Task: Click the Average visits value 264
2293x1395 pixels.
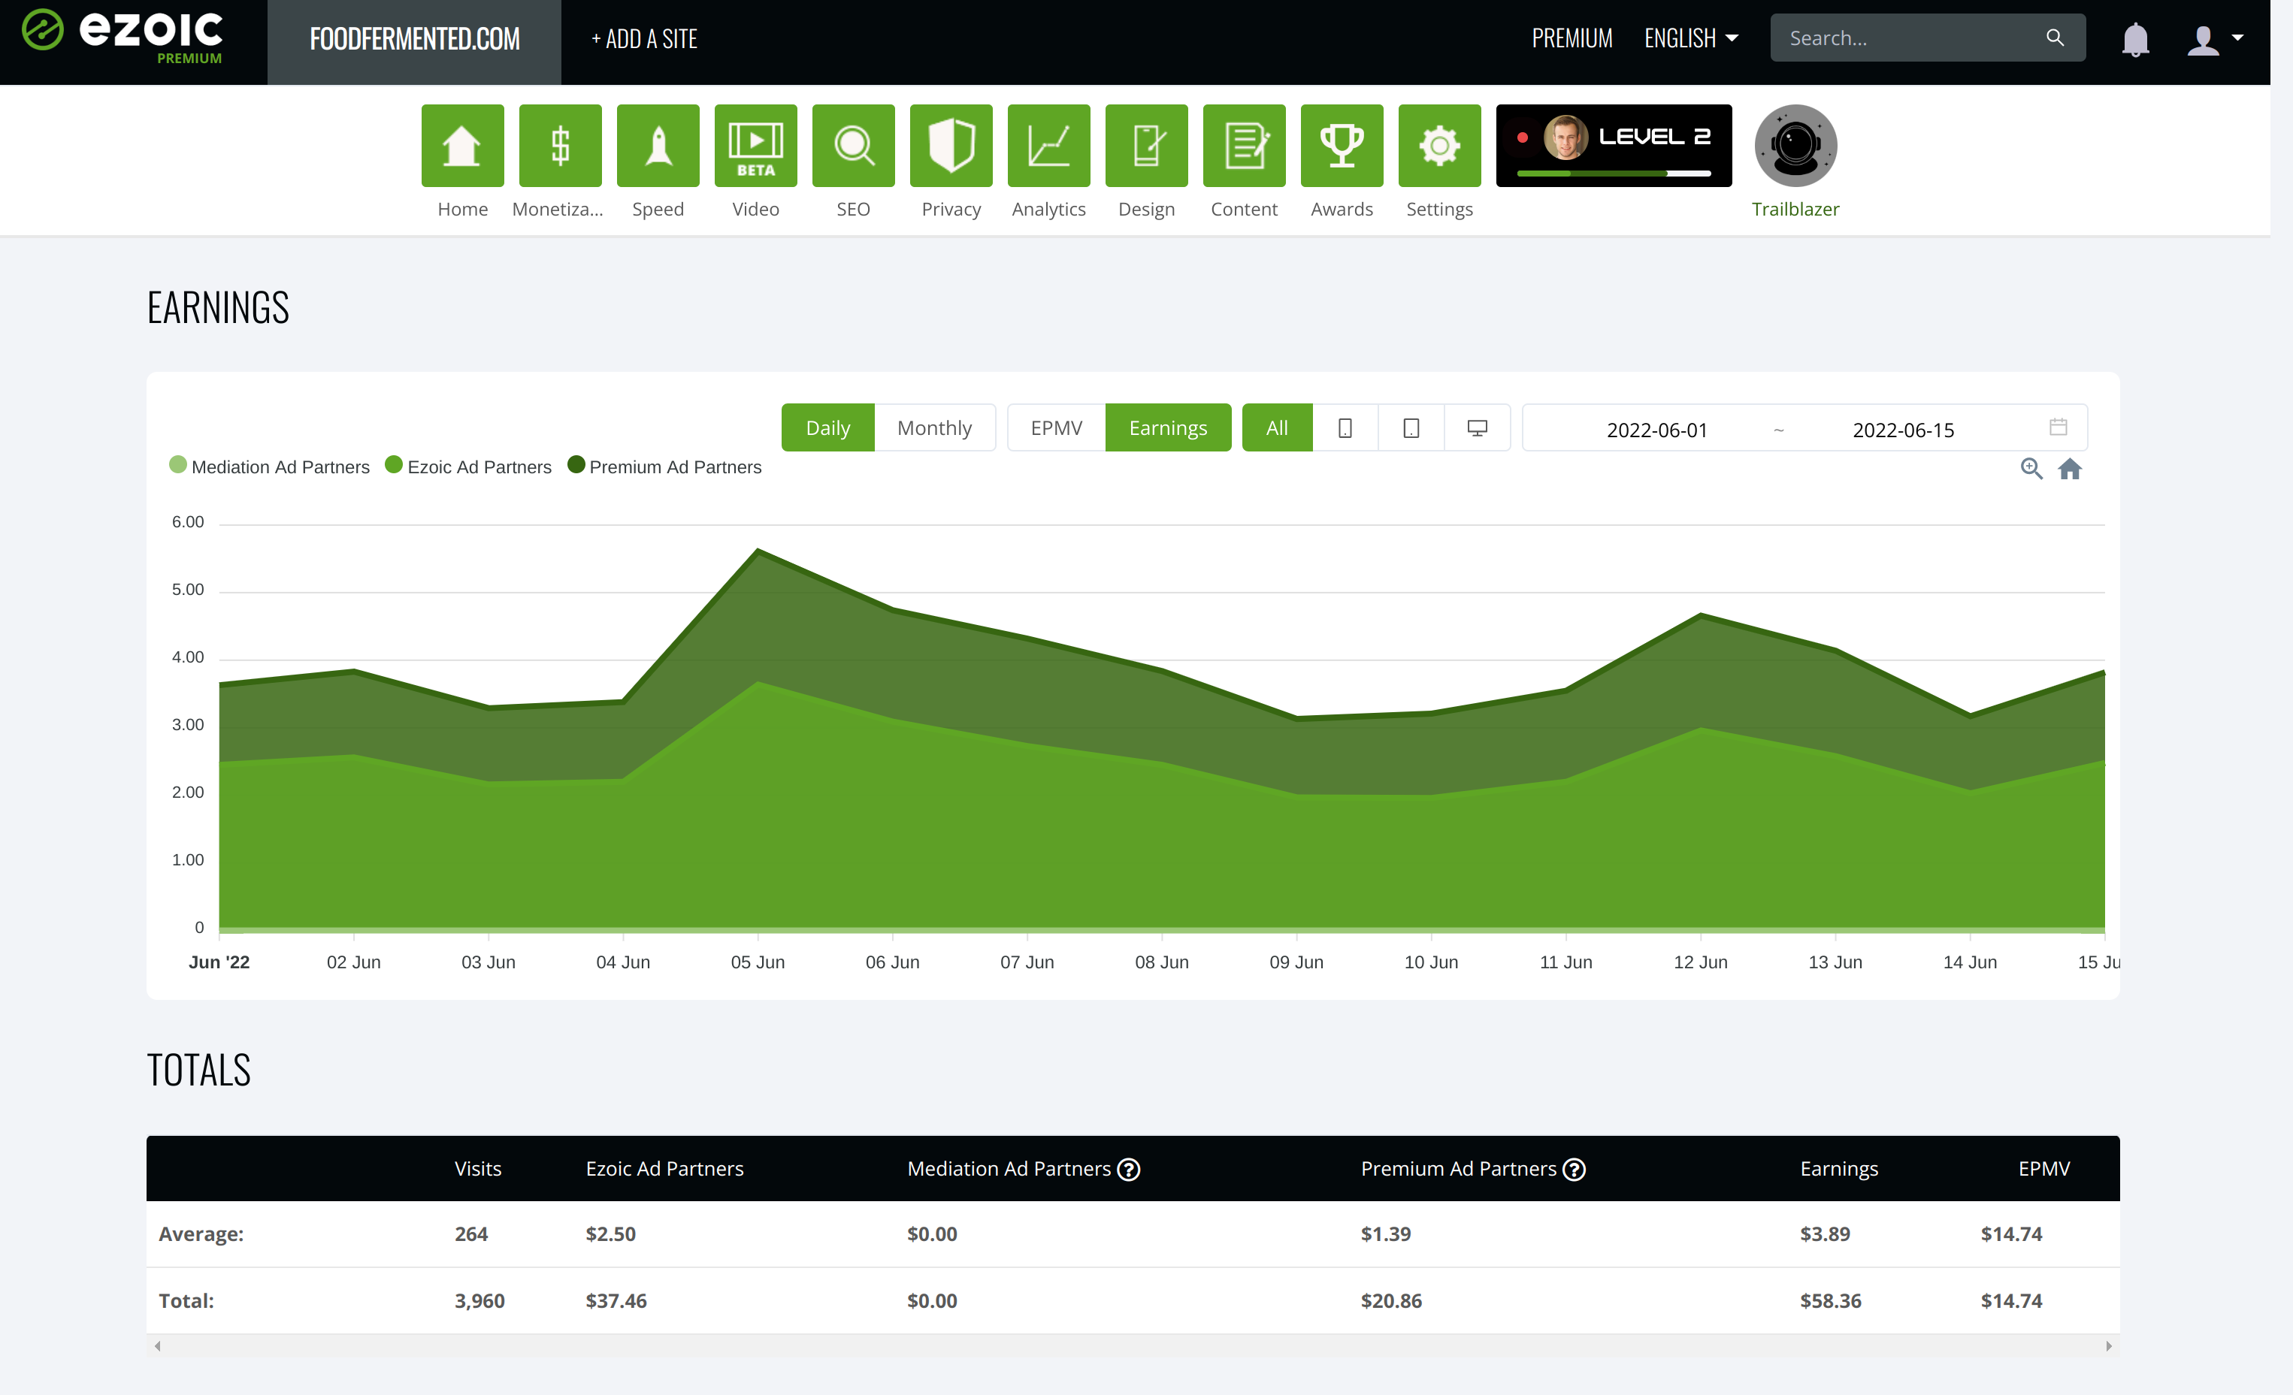Action: 471,1234
